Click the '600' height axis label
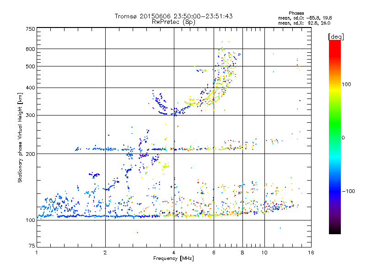 tap(30, 49)
